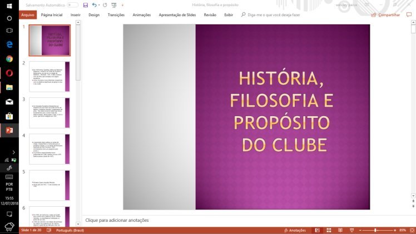Click the thumbnail pane scroll up arrow
416x234 pixels.
(x=78, y=23)
